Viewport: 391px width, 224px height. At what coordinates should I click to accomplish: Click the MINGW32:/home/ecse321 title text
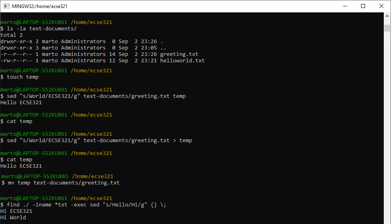pyautogui.click(x=40, y=6)
